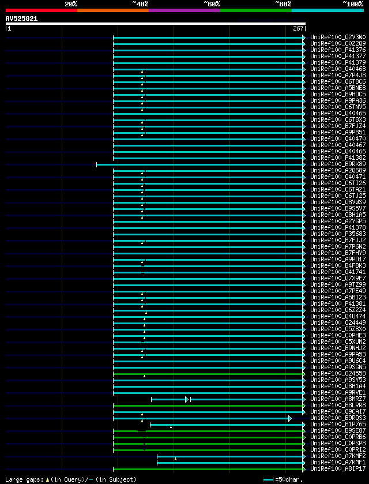Click the query end position 267
The height and width of the screenshot is (484, 369).
298,29
